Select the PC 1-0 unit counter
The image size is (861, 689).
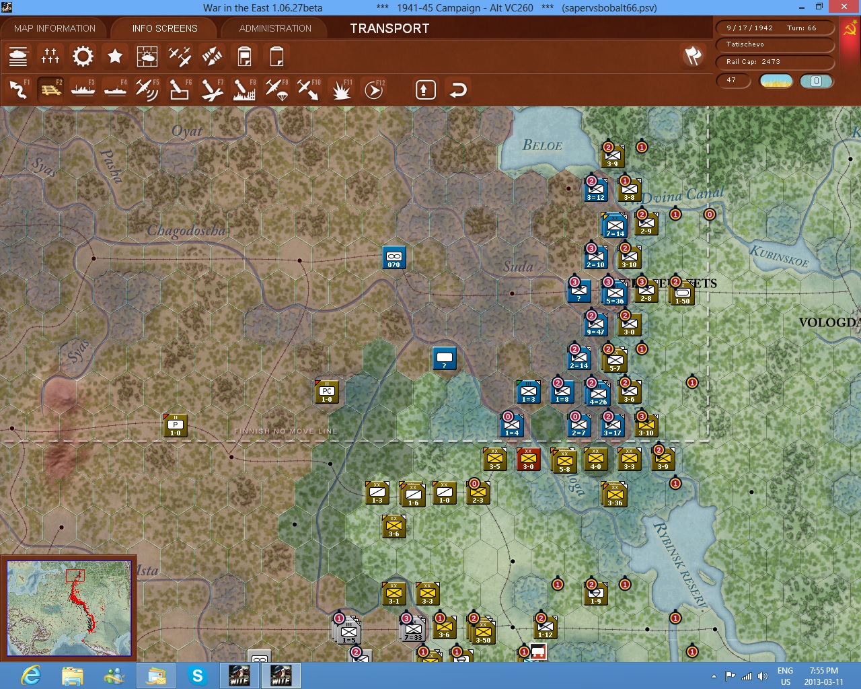(327, 392)
